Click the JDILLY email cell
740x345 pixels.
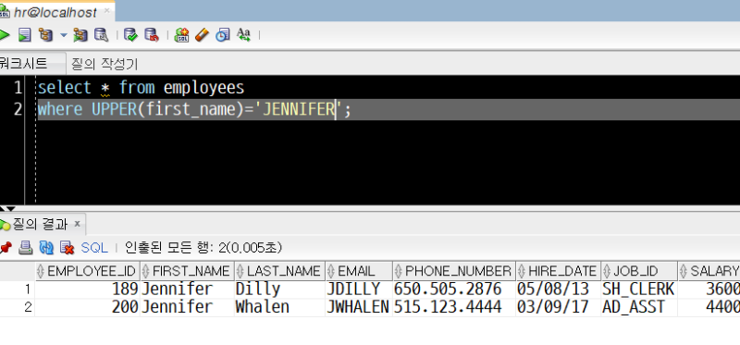[359, 290]
